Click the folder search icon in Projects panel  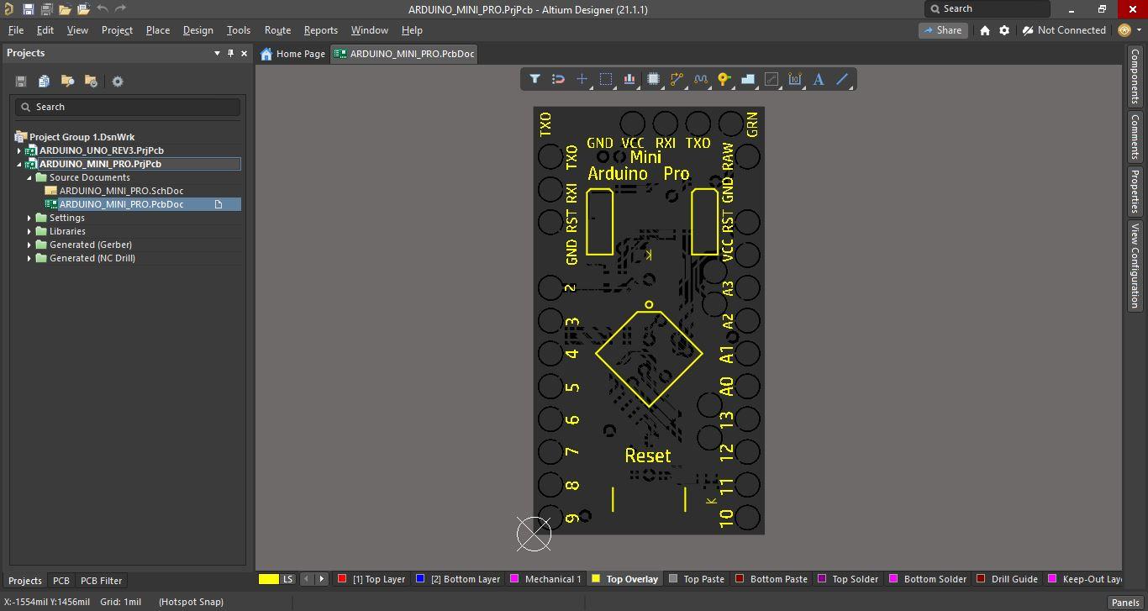(67, 82)
